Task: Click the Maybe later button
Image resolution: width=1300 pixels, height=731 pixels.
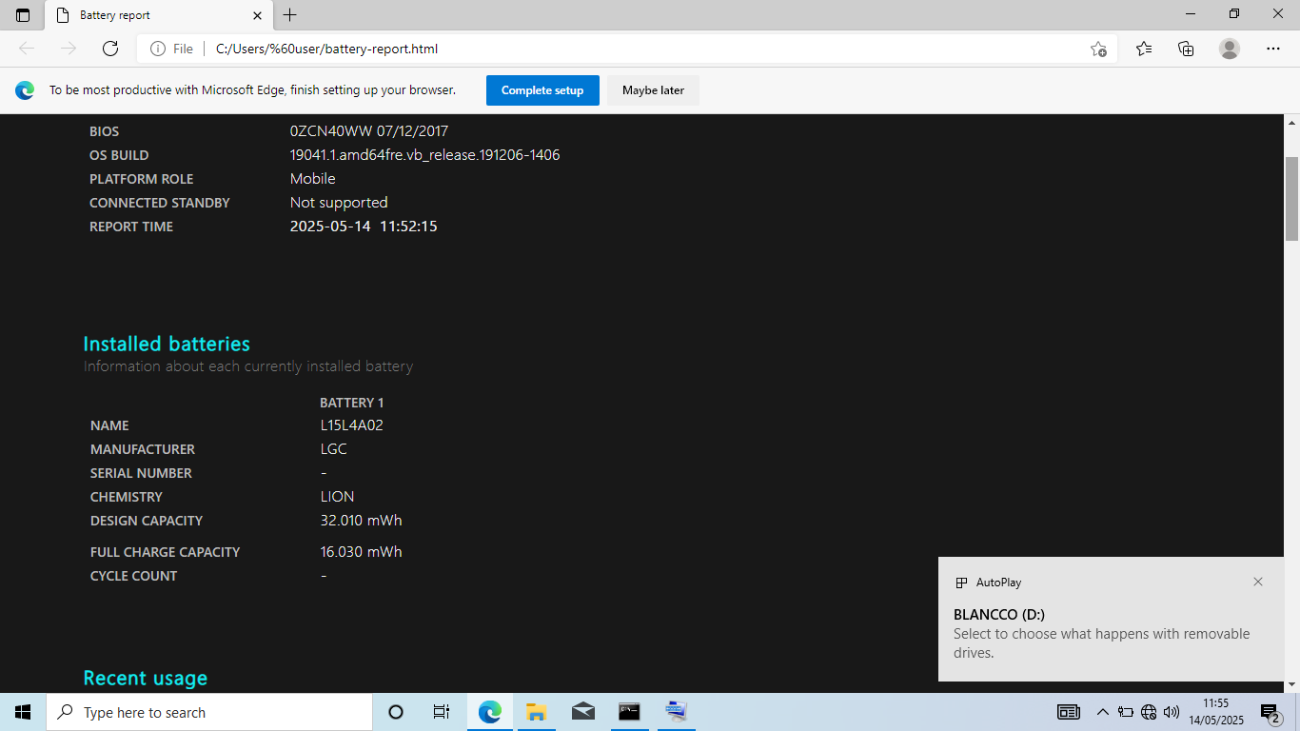Action: [653, 90]
